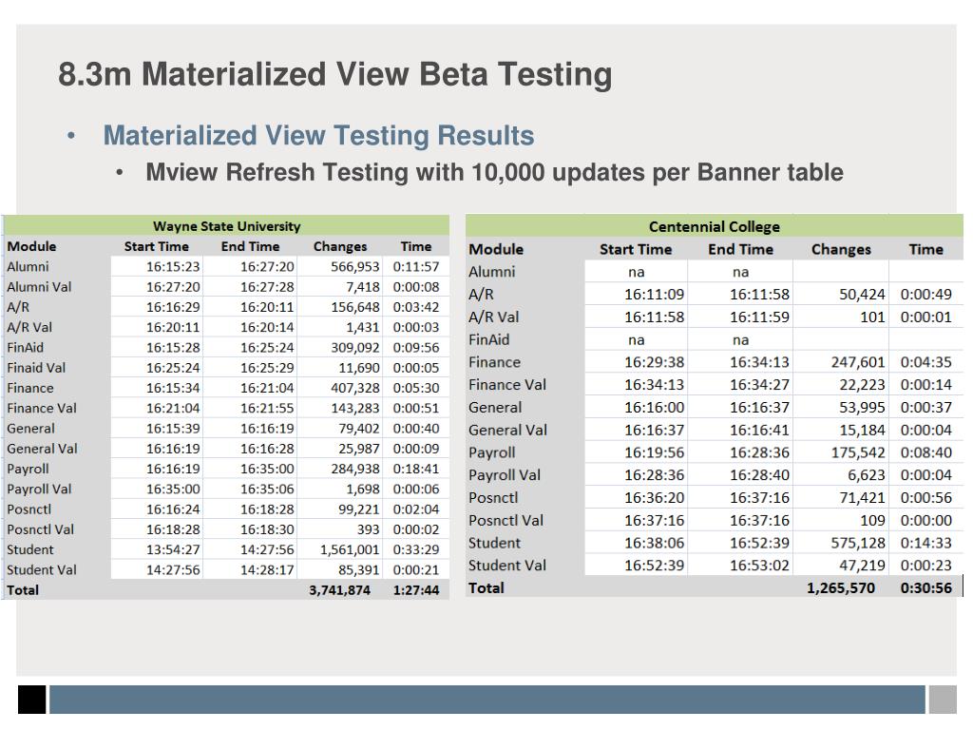This screenshot has height=730, width=973.
Task: Select Centennial Posnctl Val changes 109
Action: pos(872,520)
